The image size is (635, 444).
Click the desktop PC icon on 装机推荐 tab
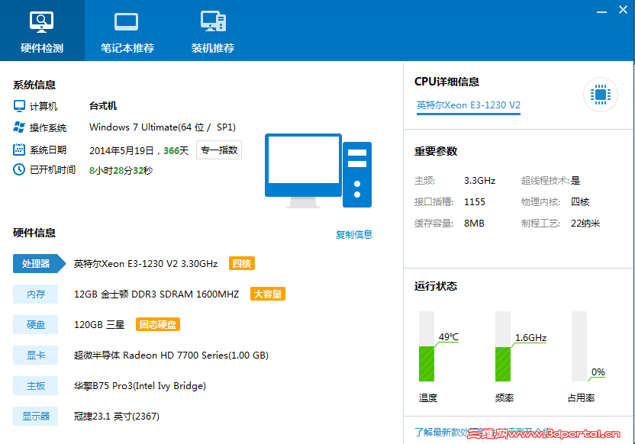pos(211,20)
